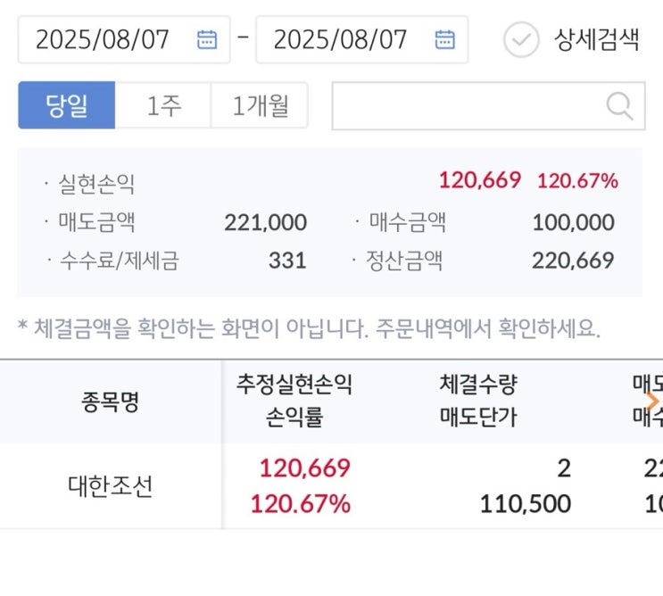The image size is (663, 596).
Task: Tap the 120,669 profit value in 대한조선 row
Action: 304,468
